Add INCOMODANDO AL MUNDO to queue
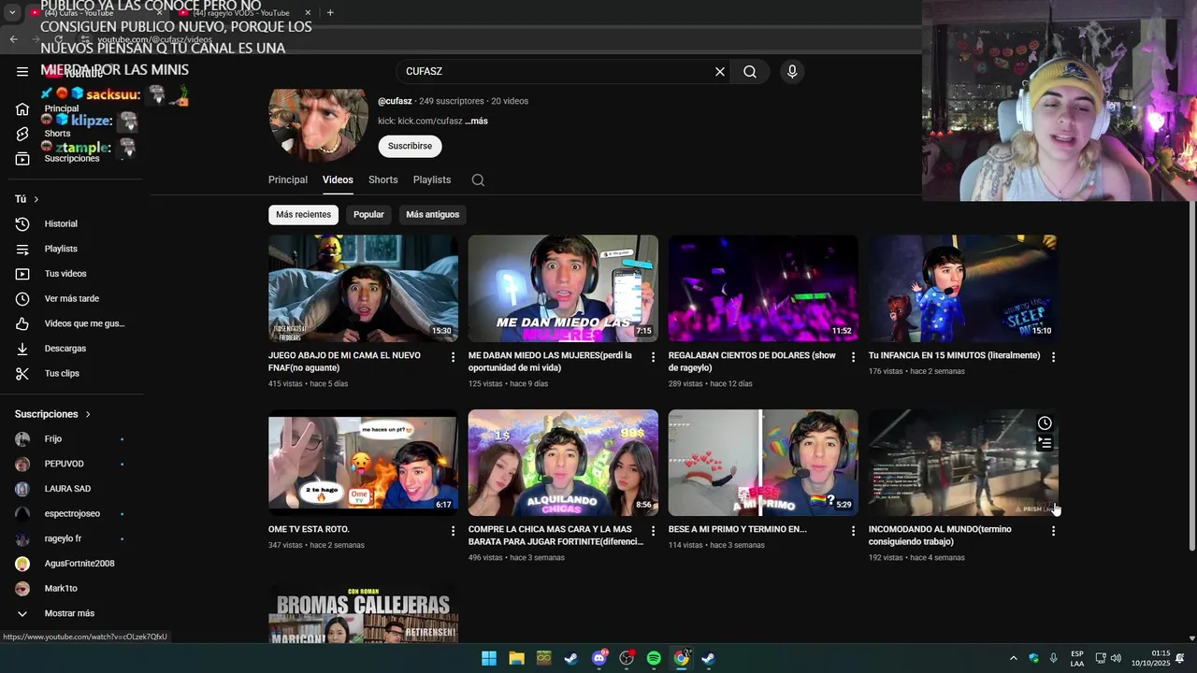Viewport: 1197px width, 673px height. pos(1045,444)
